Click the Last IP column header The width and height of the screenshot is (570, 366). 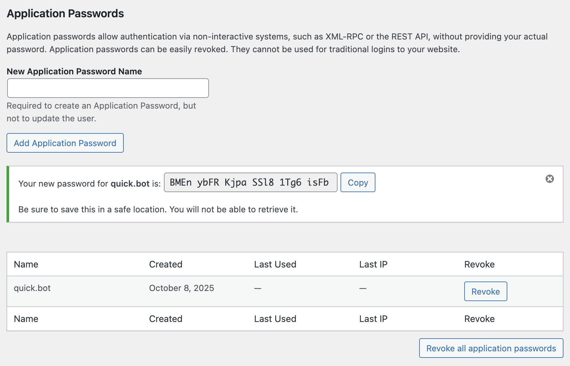click(x=373, y=264)
